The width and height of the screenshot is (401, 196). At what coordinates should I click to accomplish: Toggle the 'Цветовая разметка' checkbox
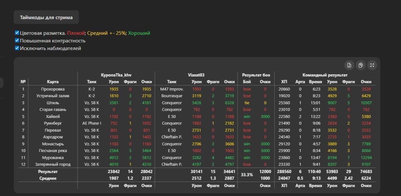click(x=17, y=33)
